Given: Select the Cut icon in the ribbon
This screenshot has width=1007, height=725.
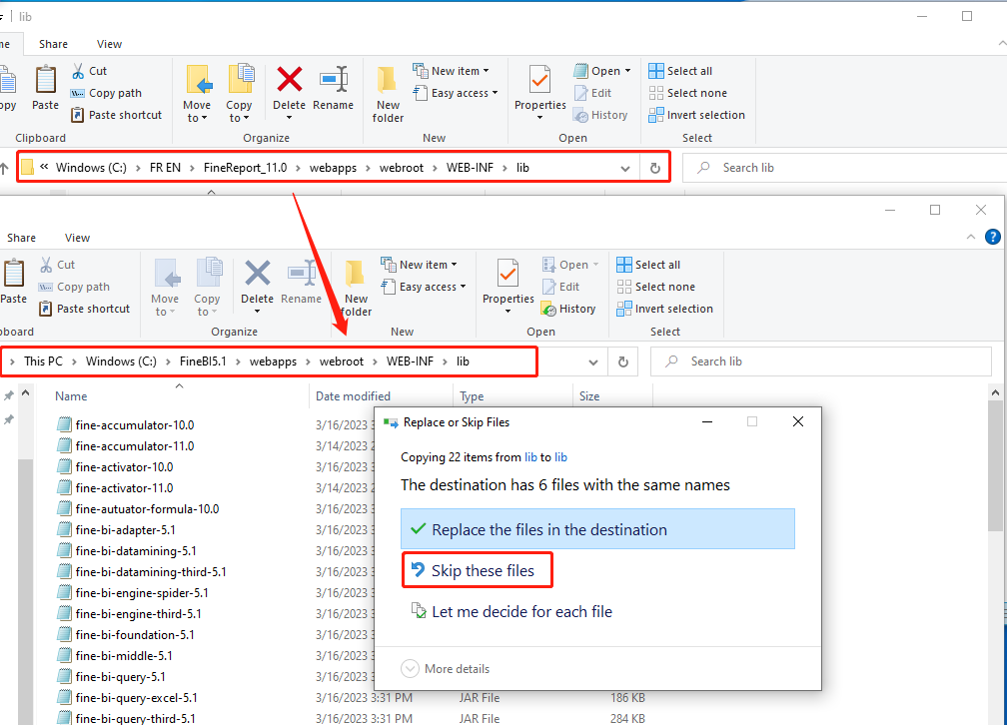Looking at the screenshot, I should click(88, 71).
